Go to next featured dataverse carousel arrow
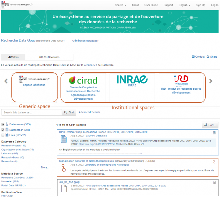220x197 pixels. (211, 81)
